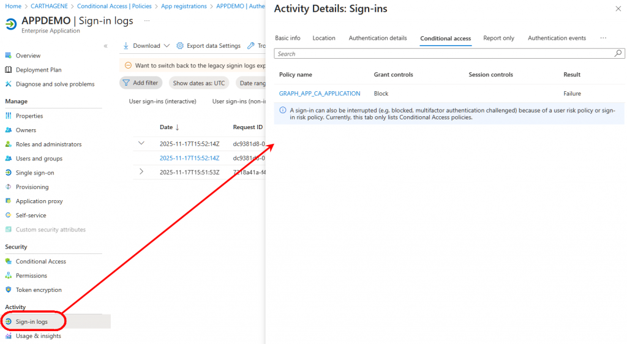Click the Add filter funnel icon

coord(126,83)
